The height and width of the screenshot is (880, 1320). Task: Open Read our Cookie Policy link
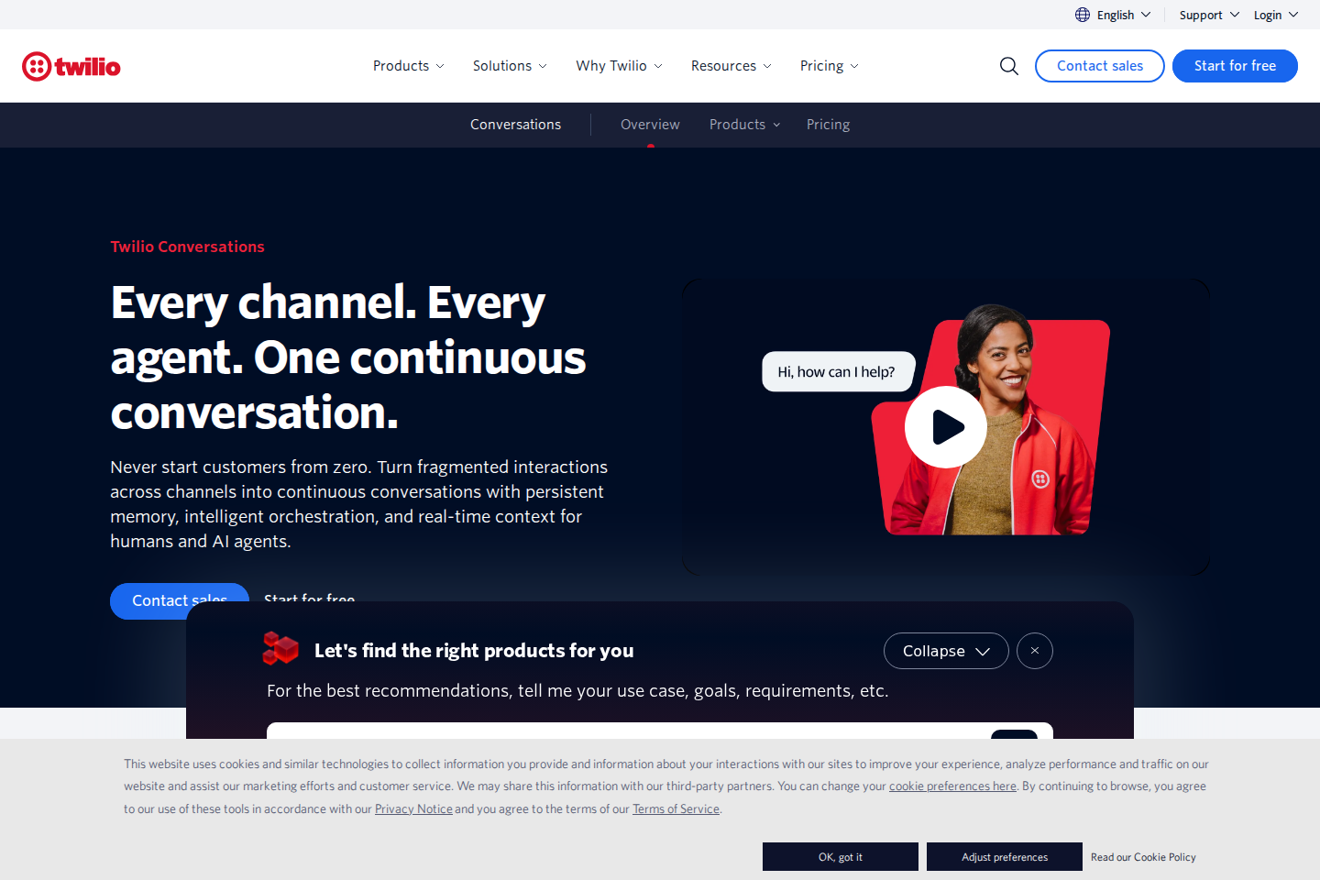pyautogui.click(x=1143, y=857)
